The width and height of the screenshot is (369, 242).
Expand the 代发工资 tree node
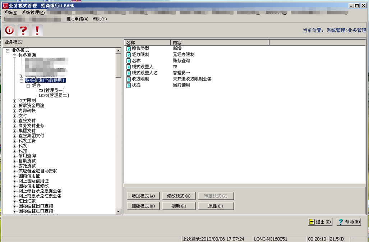(x=15, y=141)
